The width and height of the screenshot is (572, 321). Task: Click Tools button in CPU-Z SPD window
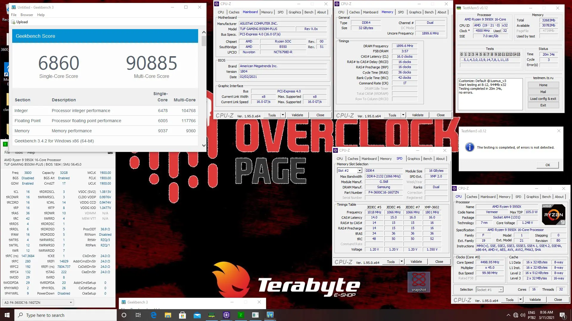391,262
